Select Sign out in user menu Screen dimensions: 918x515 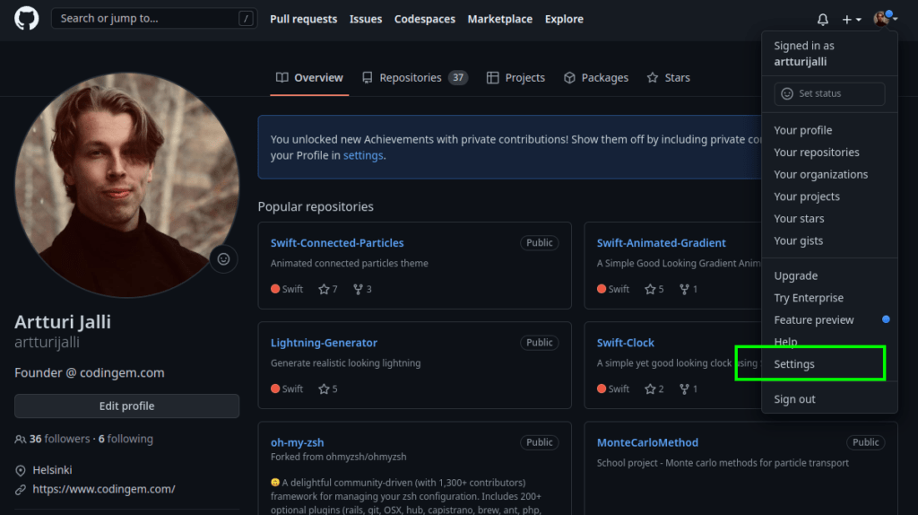tap(829, 399)
